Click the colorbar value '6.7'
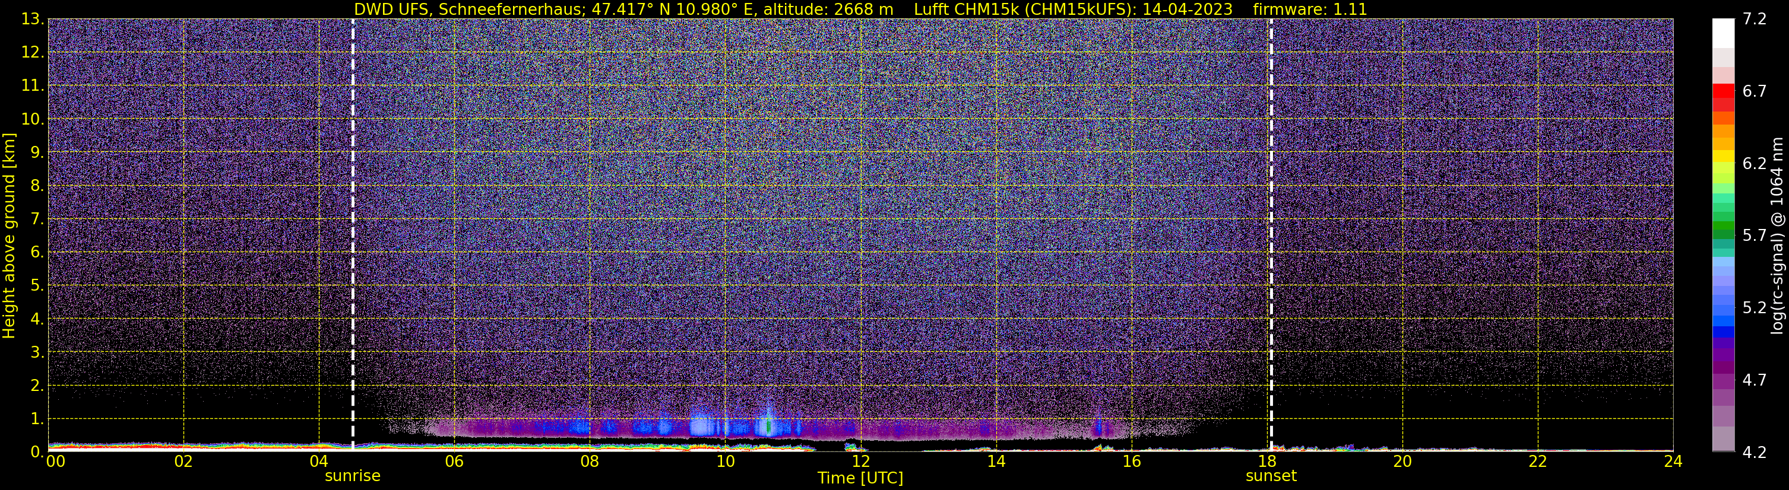The width and height of the screenshot is (1789, 490). 1755,91
